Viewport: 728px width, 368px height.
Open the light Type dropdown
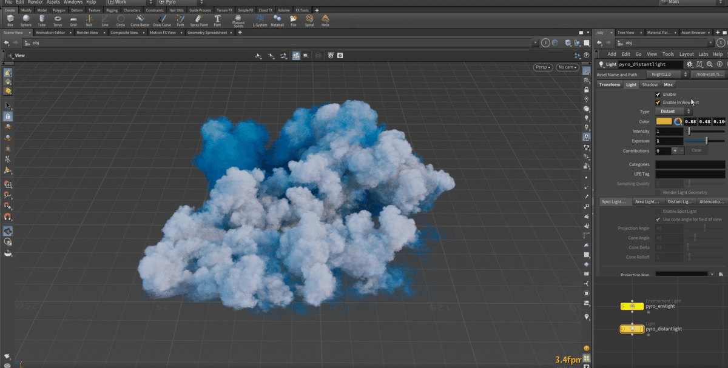pos(673,112)
